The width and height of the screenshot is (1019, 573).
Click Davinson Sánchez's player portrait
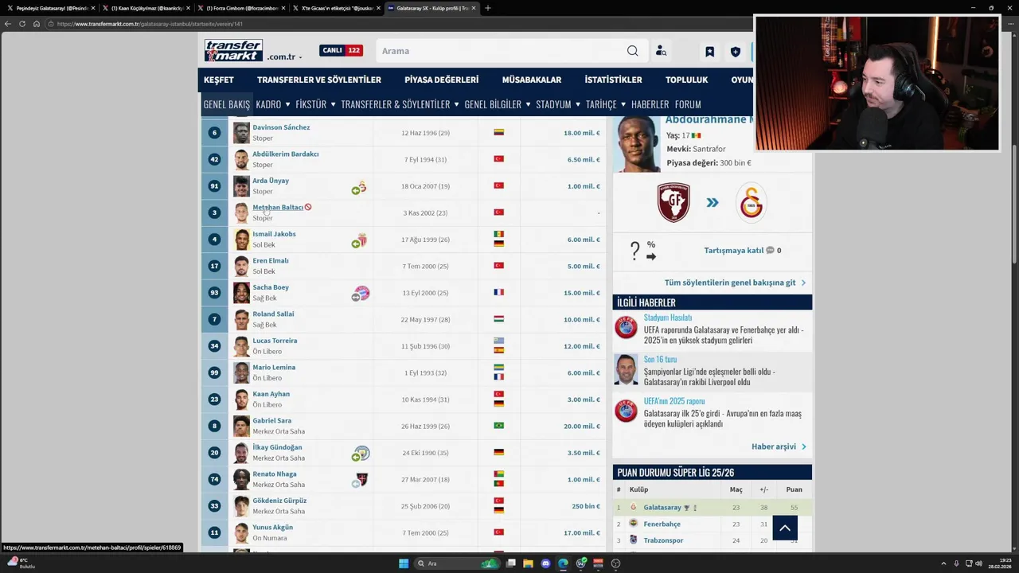pos(241,133)
